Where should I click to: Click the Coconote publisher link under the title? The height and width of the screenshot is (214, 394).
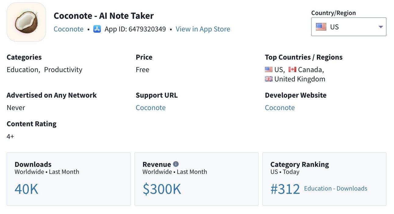(x=69, y=29)
